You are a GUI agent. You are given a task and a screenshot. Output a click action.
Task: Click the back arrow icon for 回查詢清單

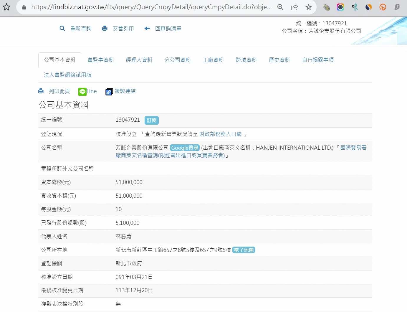(x=147, y=29)
